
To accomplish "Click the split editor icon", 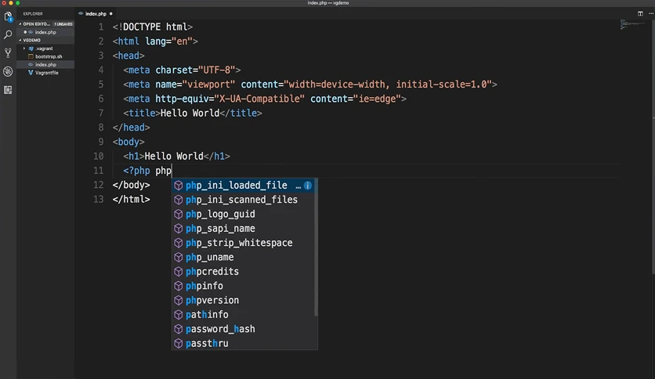I will pos(640,13).
